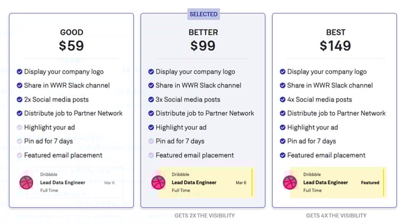Open Lead Data Engineer listing in BEST preview

click(x=325, y=183)
